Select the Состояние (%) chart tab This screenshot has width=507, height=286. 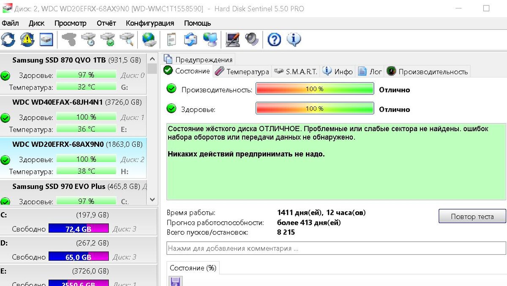(193, 268)
